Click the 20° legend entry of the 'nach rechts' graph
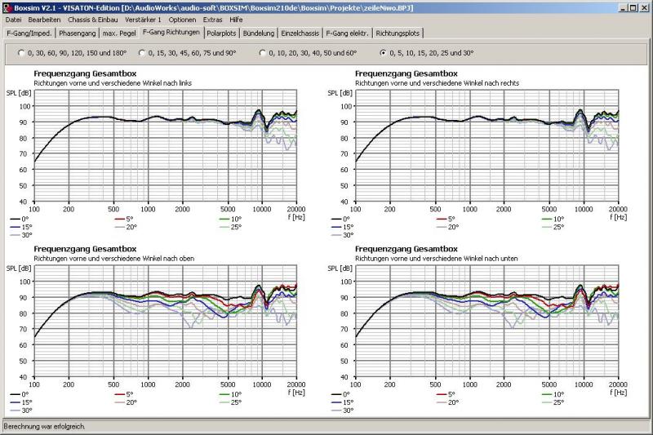 [x=447, y=227]
